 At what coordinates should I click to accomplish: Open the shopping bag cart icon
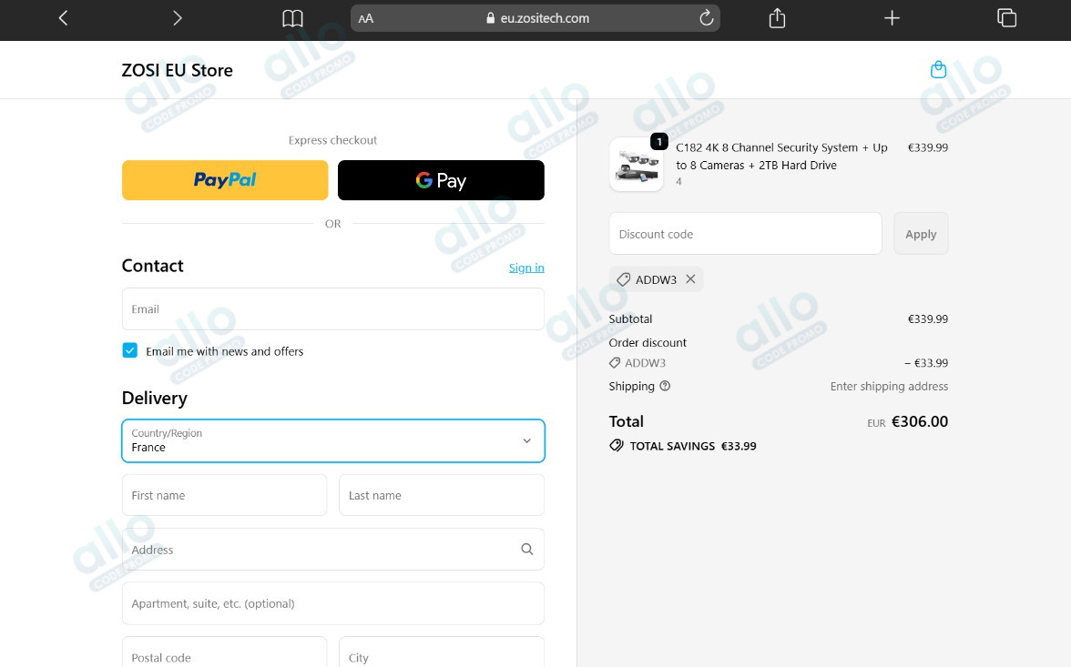click(x=938, y=70)
